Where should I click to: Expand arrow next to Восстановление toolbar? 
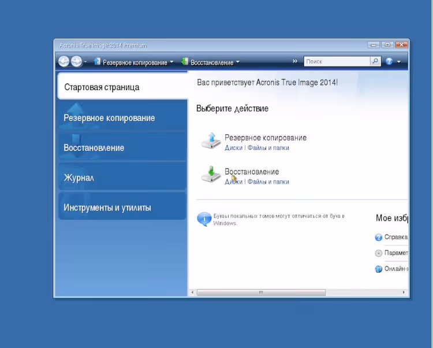tap(238, 62)
